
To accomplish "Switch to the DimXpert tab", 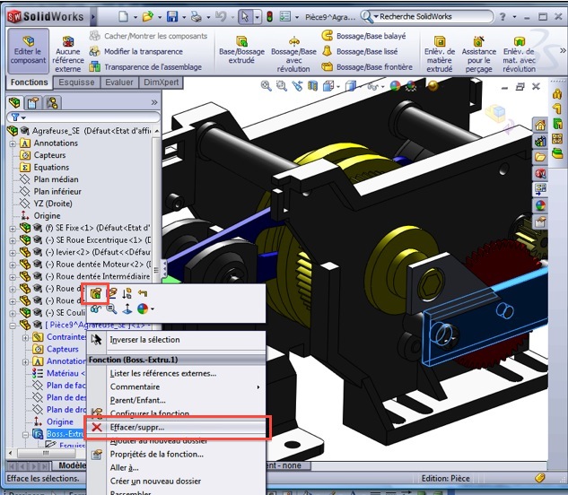I will 162,82.
